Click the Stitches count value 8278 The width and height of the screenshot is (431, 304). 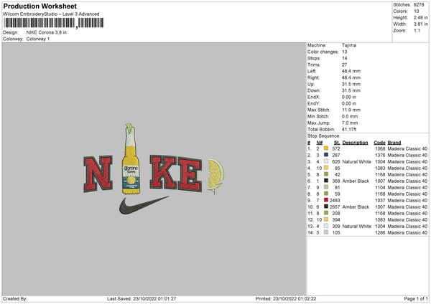420,4
